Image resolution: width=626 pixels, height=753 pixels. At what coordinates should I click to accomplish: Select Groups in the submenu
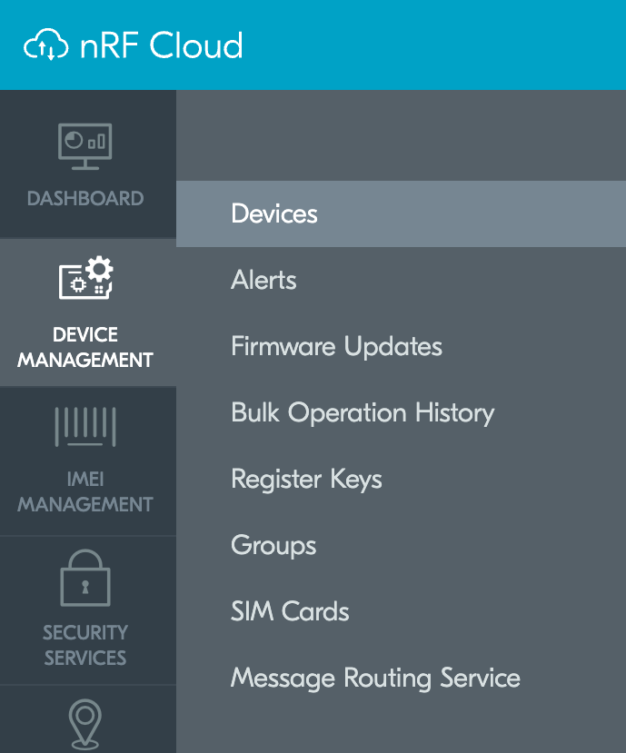click(x=273, y=545)
